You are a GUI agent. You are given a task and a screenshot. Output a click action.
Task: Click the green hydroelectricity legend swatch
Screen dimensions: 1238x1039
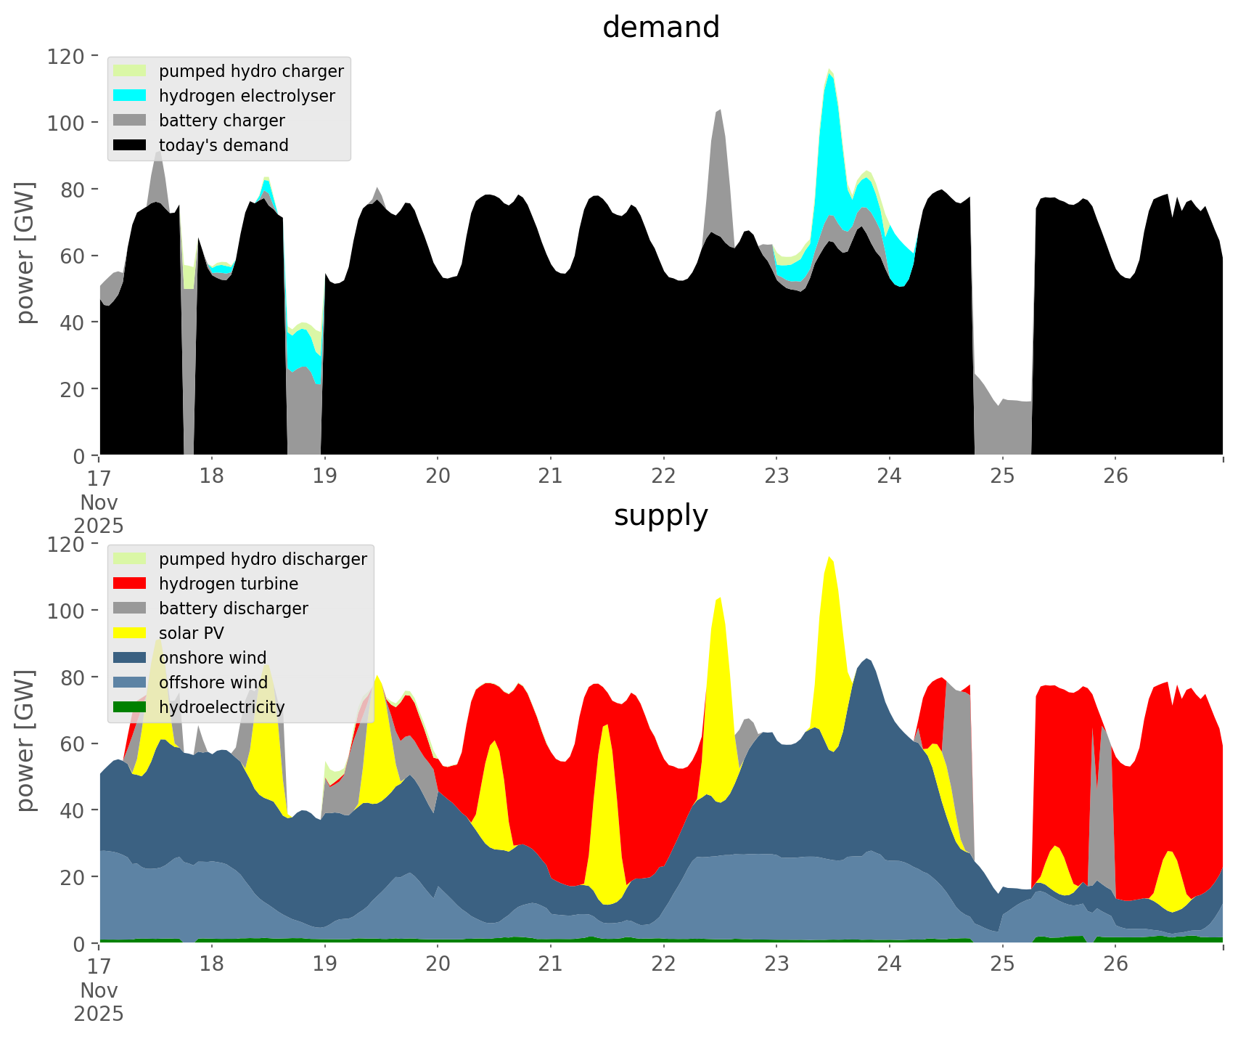tap(130, 707)
